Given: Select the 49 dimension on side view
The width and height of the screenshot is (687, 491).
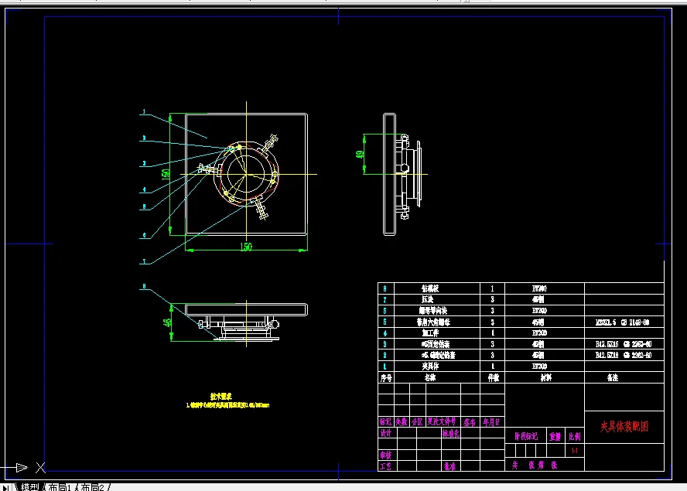Looking at the screenshot, I should (360, 155).
